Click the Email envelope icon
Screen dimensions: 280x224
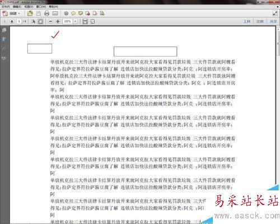pyautogui.click(x=55, y=13)
